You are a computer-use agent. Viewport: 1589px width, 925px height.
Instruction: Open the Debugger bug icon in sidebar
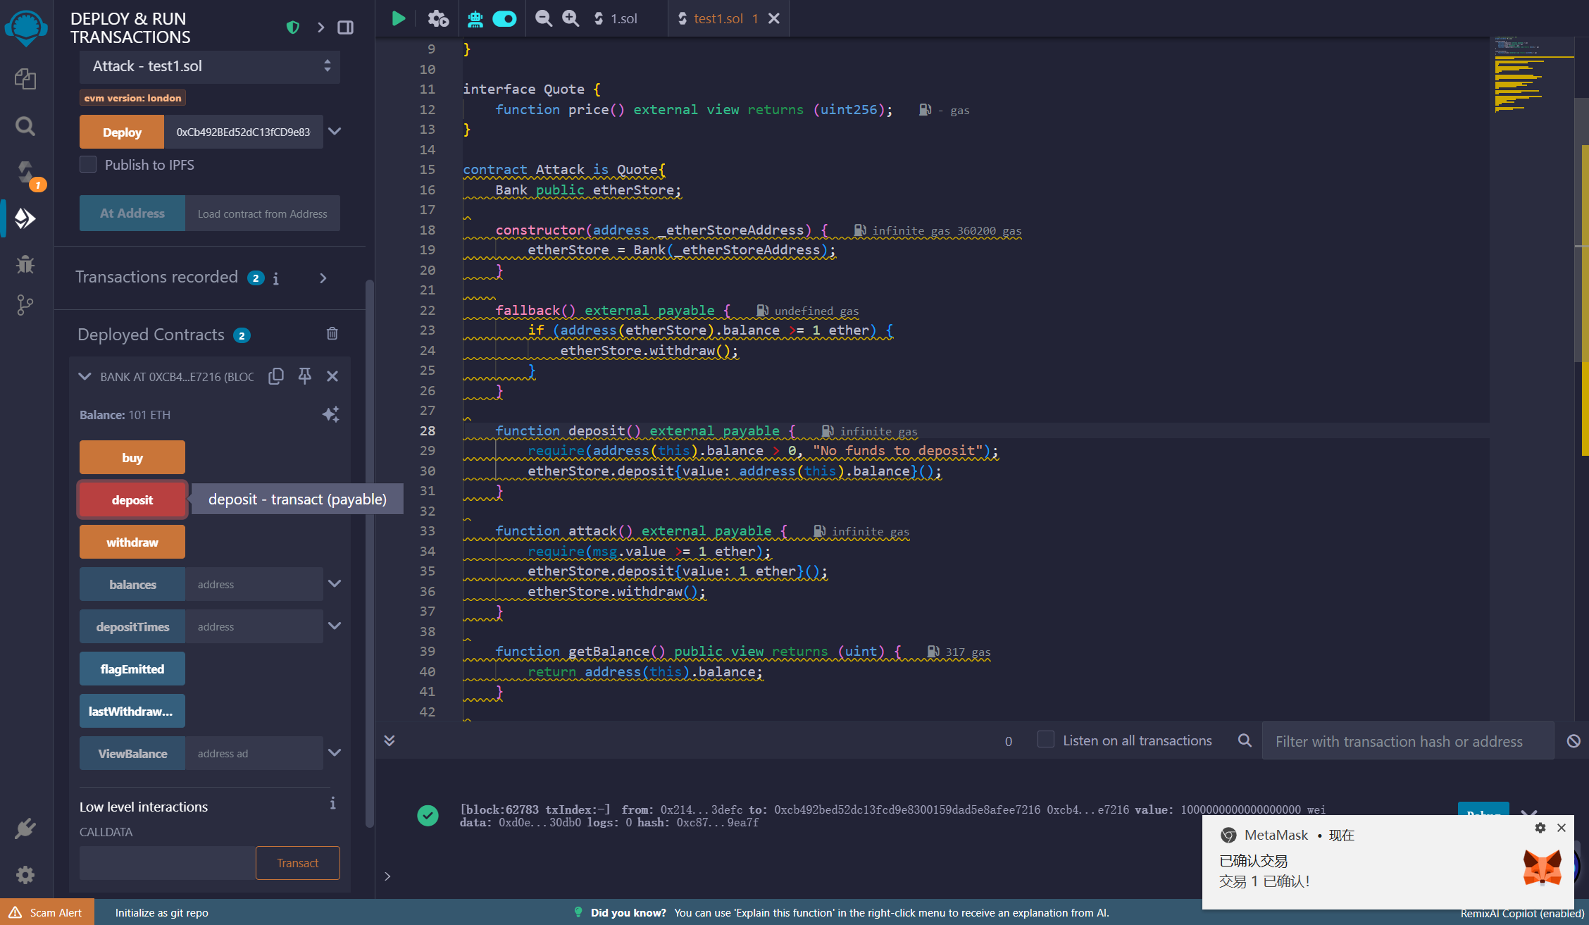coord(25,264)
